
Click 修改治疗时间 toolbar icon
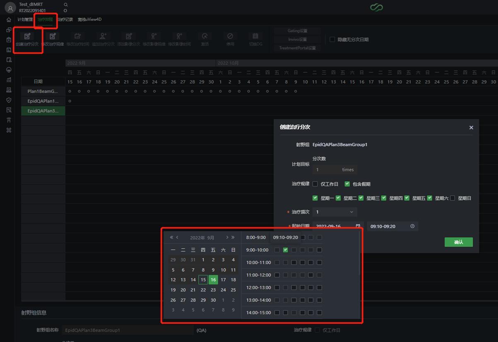tap(78, 36)
